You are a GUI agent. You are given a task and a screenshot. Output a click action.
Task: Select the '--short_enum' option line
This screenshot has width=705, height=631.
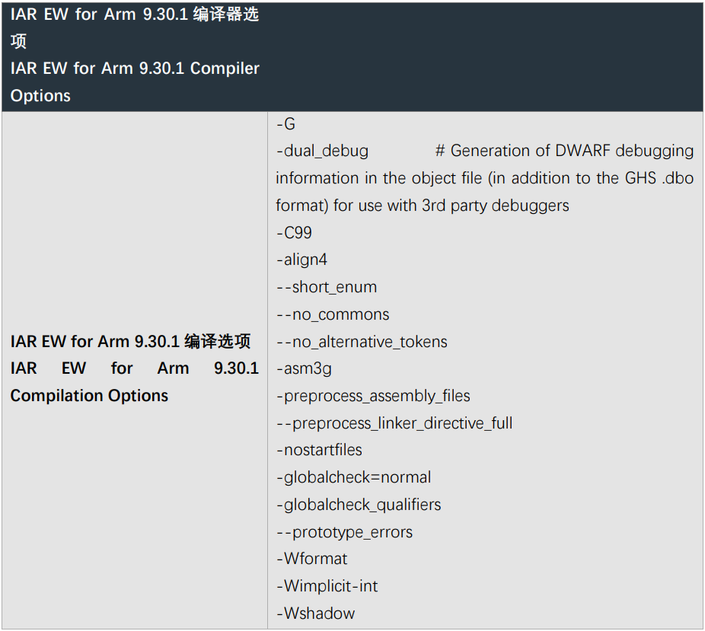click(327, 287)
